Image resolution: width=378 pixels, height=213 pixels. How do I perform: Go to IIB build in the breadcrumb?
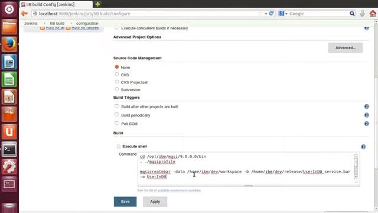57,24
